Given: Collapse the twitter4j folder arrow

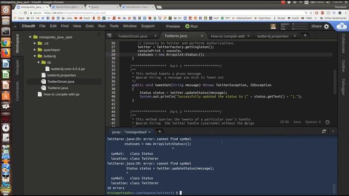Looking at the screenshot, I should 35,56.
